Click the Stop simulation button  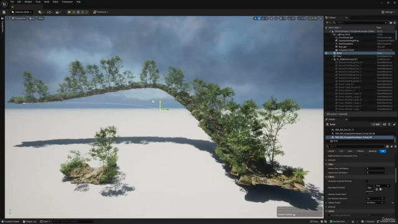[x=78, y=12]
